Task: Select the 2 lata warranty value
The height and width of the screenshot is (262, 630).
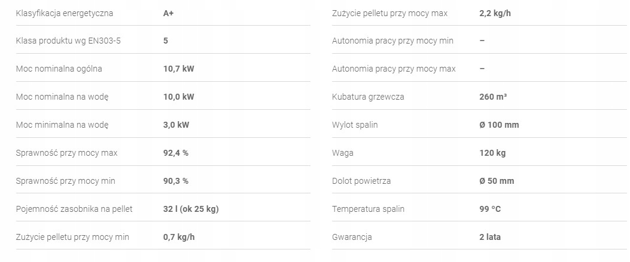Action: [x=490, y=238]
